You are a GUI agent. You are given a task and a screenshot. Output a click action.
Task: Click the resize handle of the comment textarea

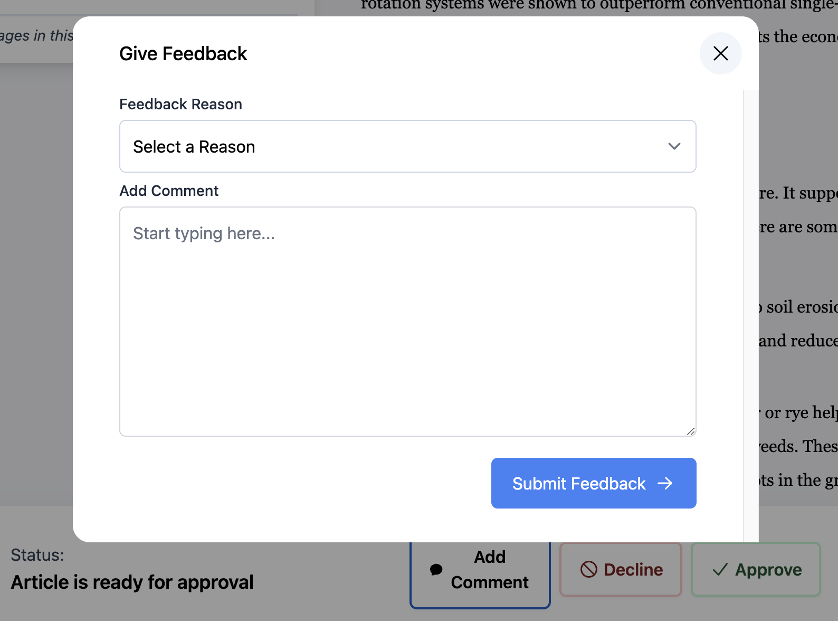click(691, 432)
